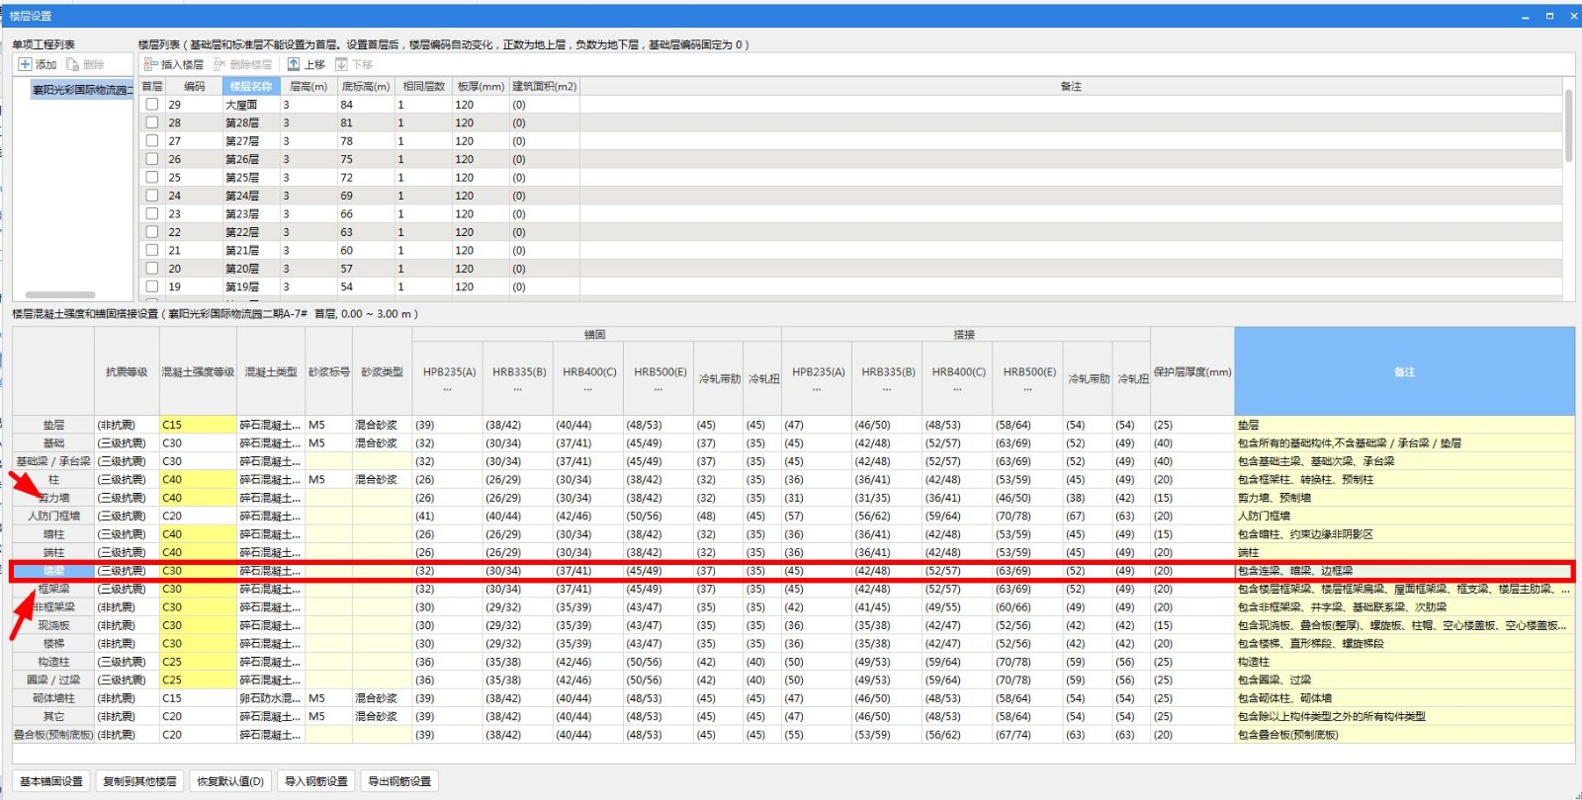The height and width of the screenshot is (800, 1582).
Task: Click the C40 concrete grade for 柱
Action: pos(198,480)
